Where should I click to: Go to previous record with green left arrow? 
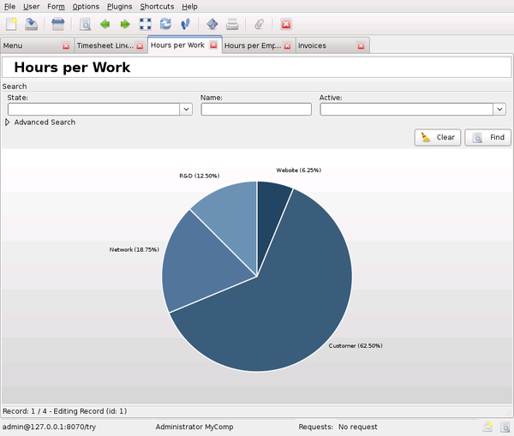(x=105, y=24)
